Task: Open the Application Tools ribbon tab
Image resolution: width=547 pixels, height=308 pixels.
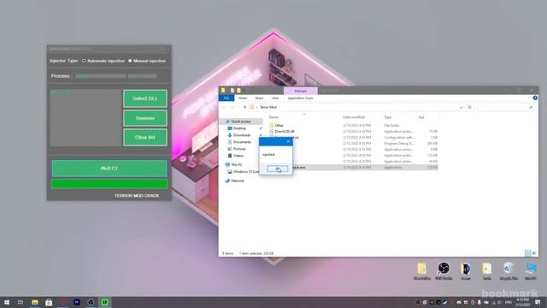Action: 300,98
